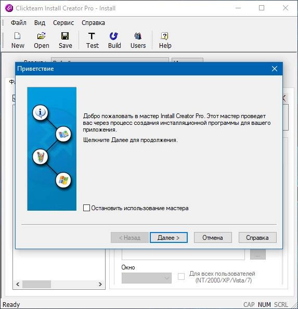Click the horizontal scrollbar thumb
This screenshot has height=309, width=298.
tap(36, 284)
